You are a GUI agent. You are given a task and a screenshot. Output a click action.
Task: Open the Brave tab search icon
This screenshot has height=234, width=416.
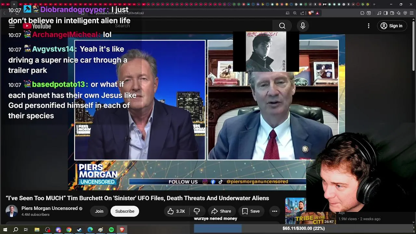point(369,13)
